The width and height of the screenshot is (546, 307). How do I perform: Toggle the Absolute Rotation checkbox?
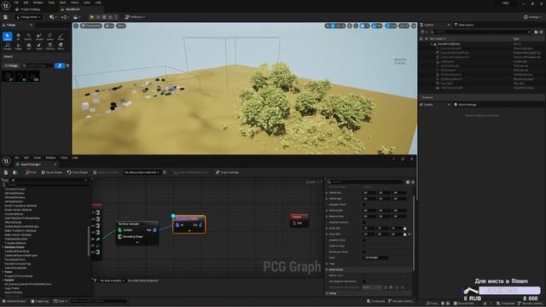(x=364, y=223)
